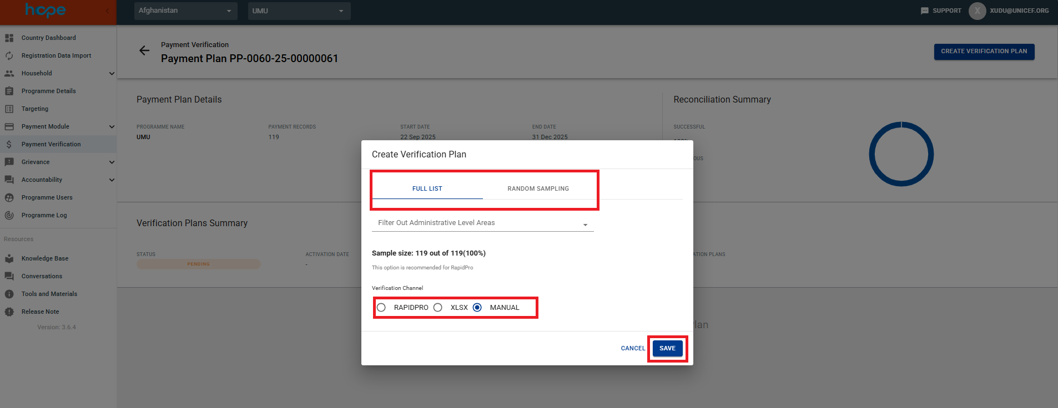The height and width of the screenshot is (408, 1058).
Task: Click the Support chat icon in header
Action: click(924, 11)
